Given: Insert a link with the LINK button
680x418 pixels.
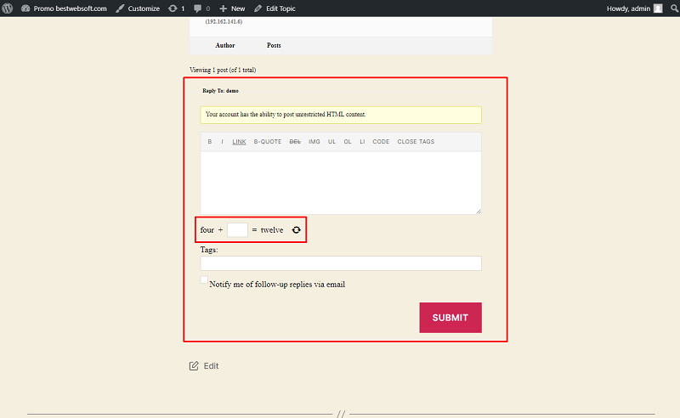Looking at the screenshot, I should (x=239, y=142).
